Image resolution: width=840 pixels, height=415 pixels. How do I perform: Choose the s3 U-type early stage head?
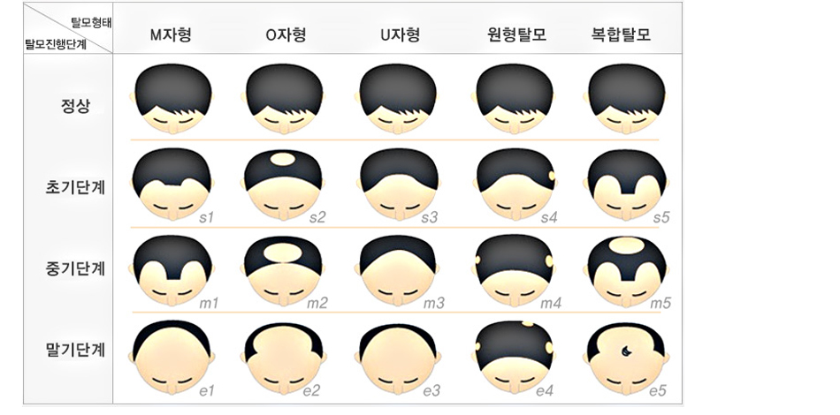click(x=399, y=184)
